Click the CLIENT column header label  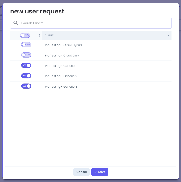49,35
